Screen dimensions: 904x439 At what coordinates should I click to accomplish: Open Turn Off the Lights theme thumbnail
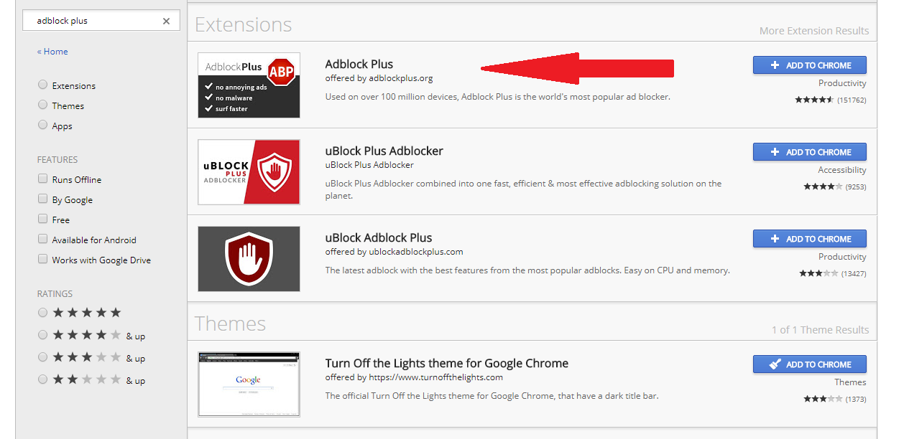pos(249,384)
